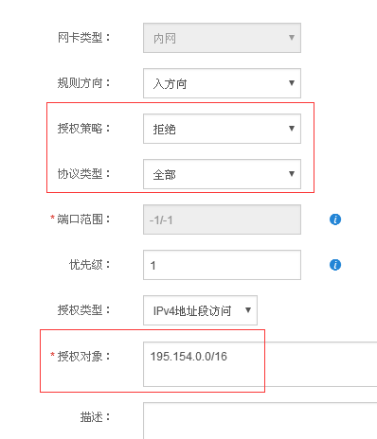Focus the 优先级 input containing 1

click(222, 265)
